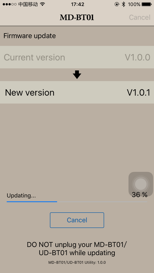Viewport: 154px width, 273px height.
Task: Tap the V1.0.1 version value
Action: (138, 93)
